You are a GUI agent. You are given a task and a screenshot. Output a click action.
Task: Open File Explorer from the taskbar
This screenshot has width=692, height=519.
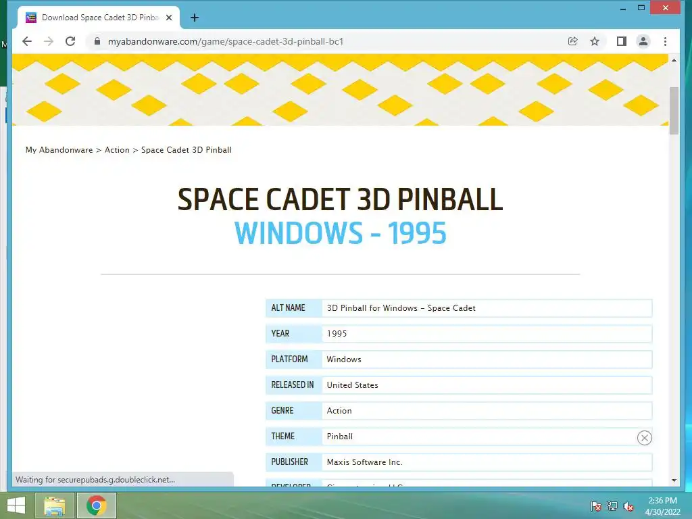(55, 505)
